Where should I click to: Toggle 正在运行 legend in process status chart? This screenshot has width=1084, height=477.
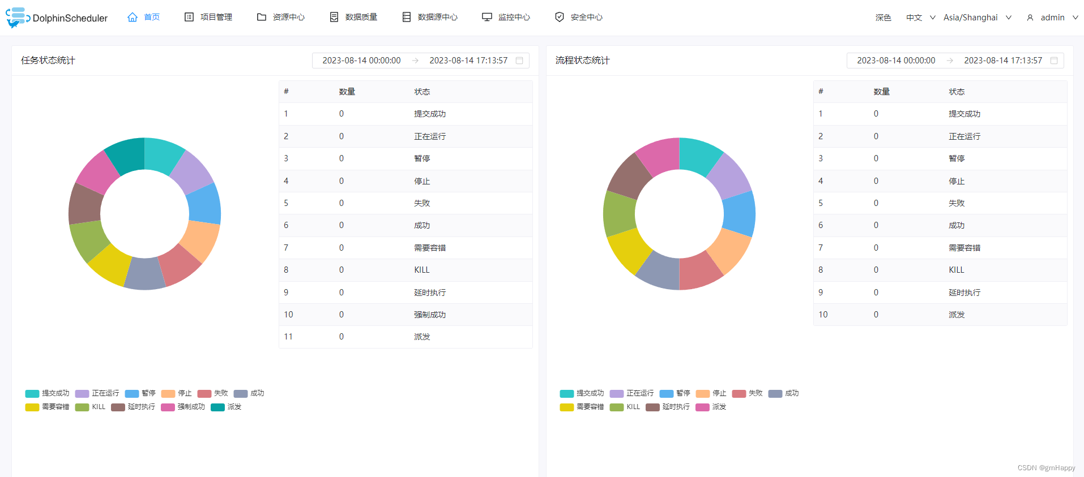click(x=631, y=393)
